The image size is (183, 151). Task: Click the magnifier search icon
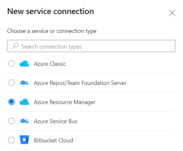point(15,46)
